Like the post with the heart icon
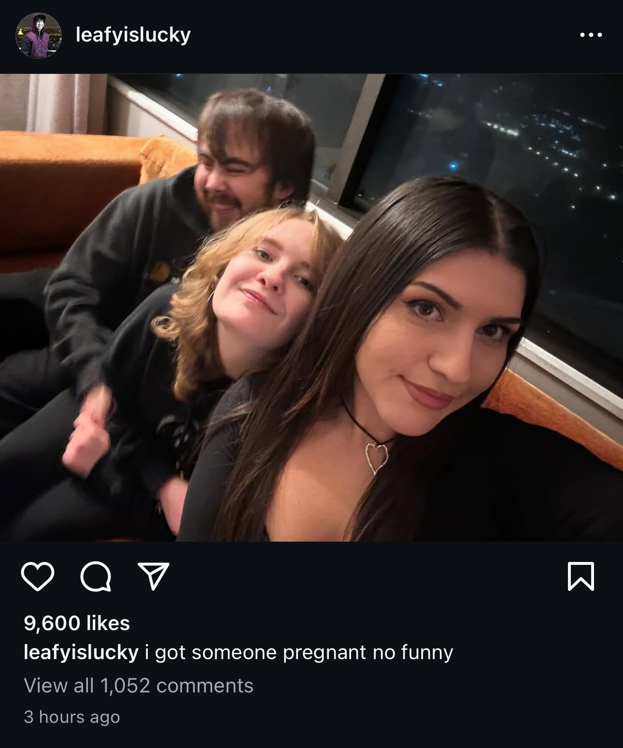 point(38,576)
